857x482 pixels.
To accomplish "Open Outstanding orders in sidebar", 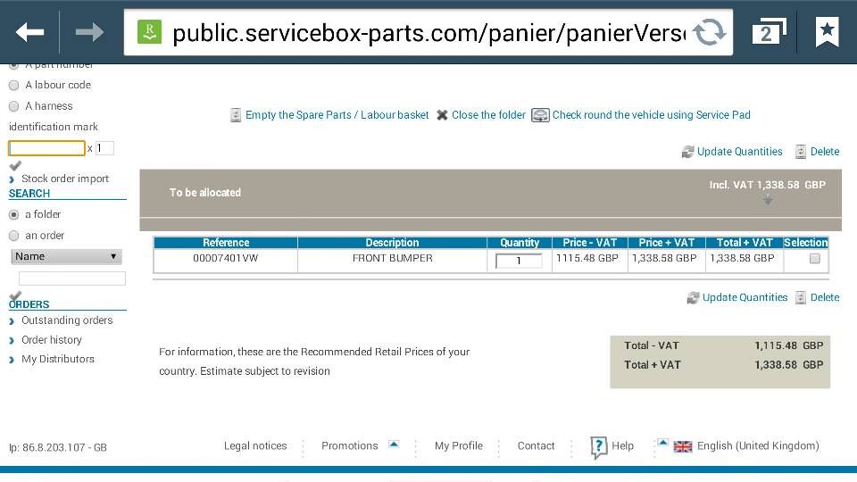I will 67,320.
